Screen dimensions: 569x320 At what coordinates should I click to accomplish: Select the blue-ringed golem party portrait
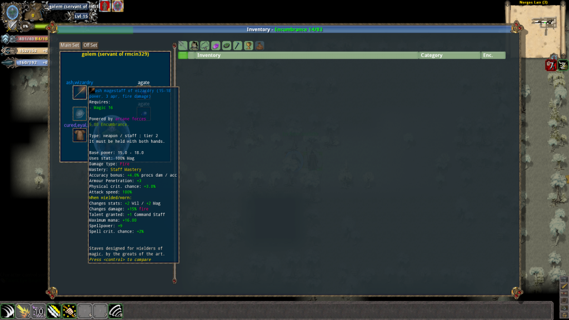[x=118, y=6]
